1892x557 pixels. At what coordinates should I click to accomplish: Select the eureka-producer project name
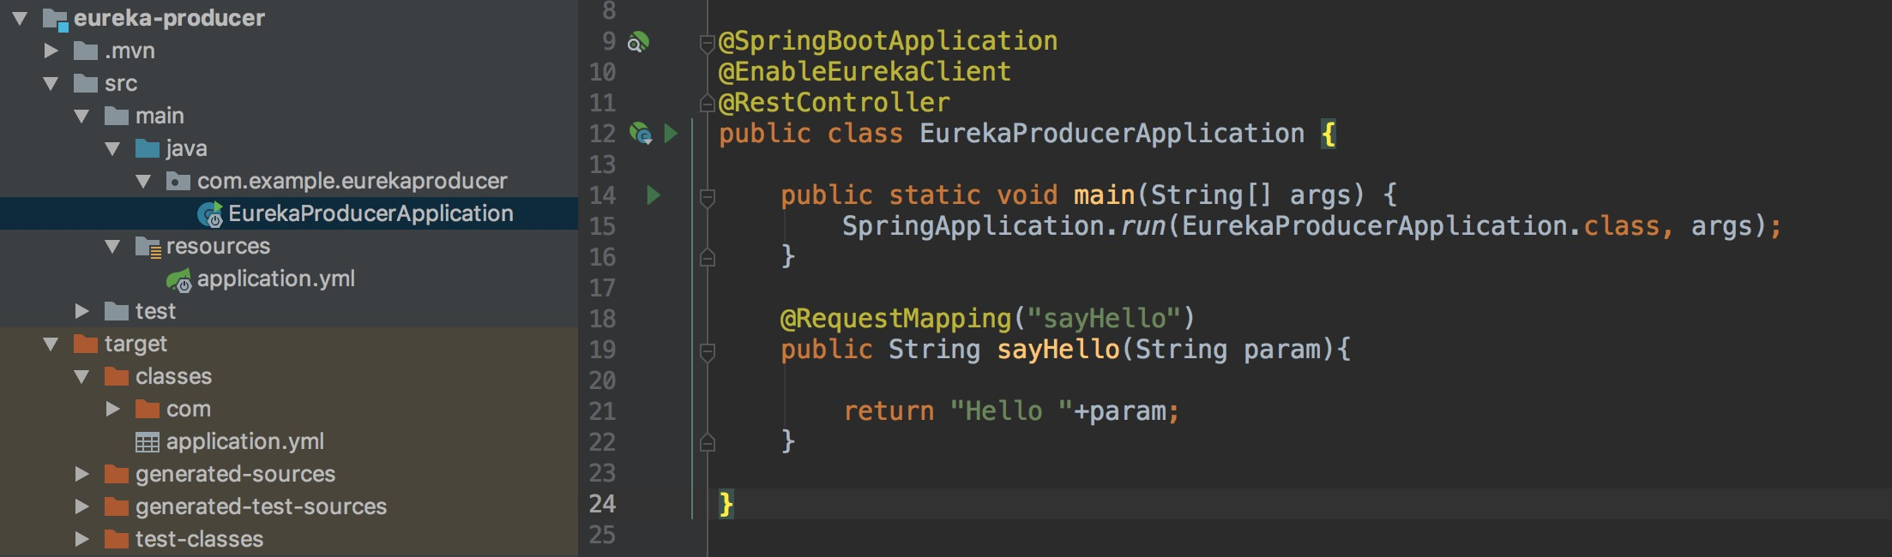coord(169,18)
